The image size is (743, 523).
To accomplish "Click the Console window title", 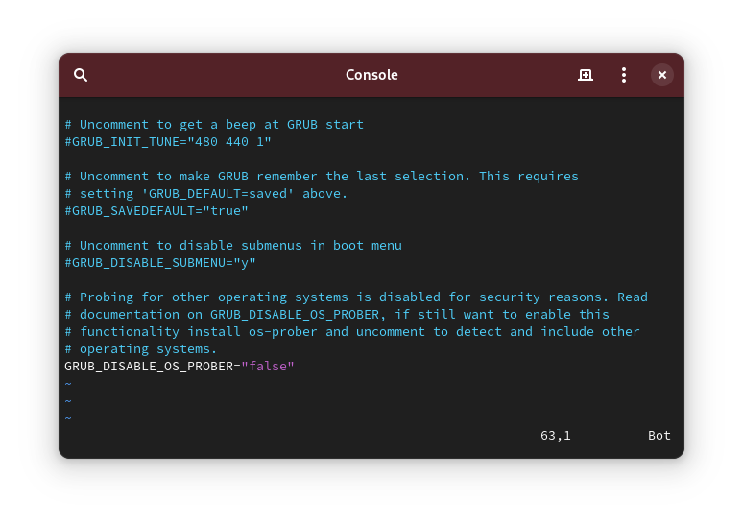I will 371,75.
